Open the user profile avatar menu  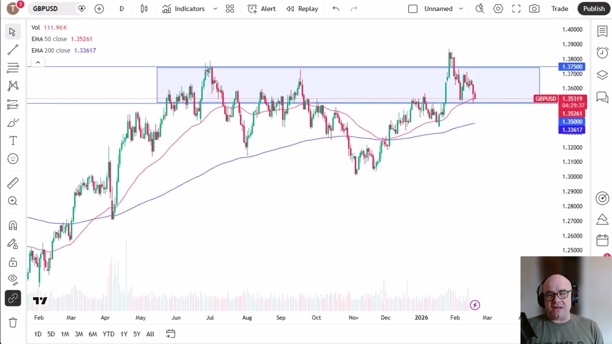tap(13, 9)
